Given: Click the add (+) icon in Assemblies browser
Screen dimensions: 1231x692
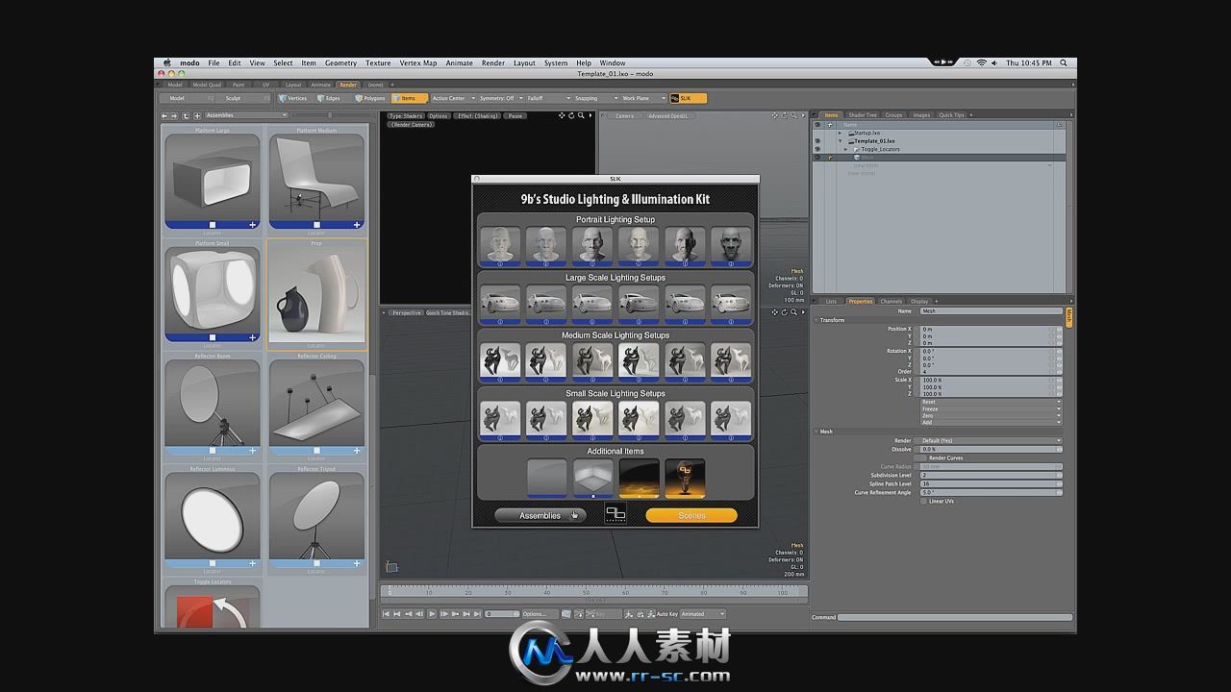Looking at the screenshot, I should coord(197,115).
